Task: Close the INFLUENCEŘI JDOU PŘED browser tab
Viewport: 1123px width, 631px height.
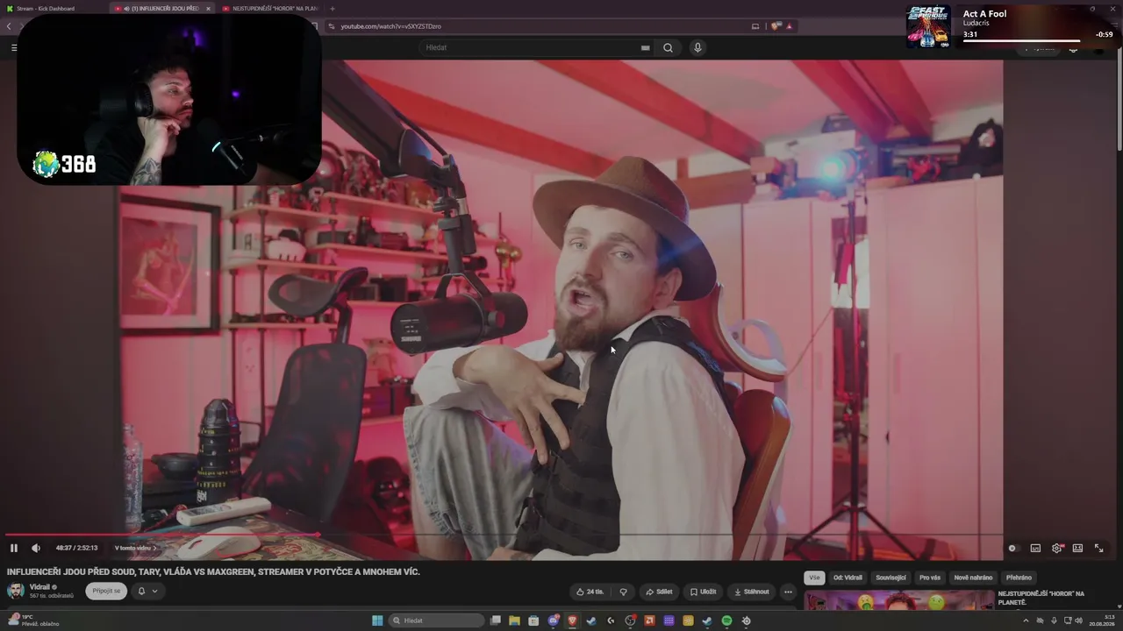Action: pos(208,9)
